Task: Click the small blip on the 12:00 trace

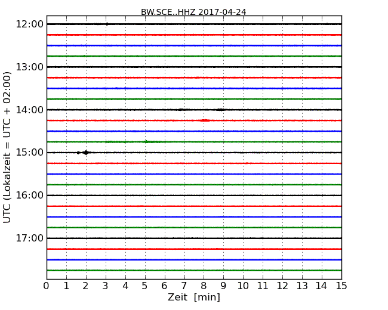Action: (x=106, y=24)
